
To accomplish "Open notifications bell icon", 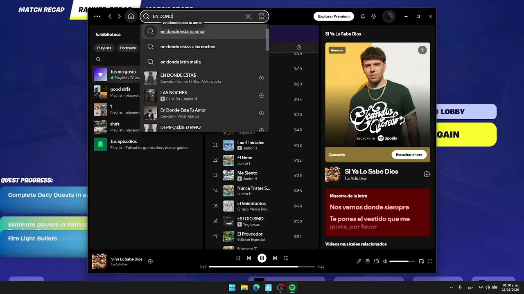I will point(363,16).
